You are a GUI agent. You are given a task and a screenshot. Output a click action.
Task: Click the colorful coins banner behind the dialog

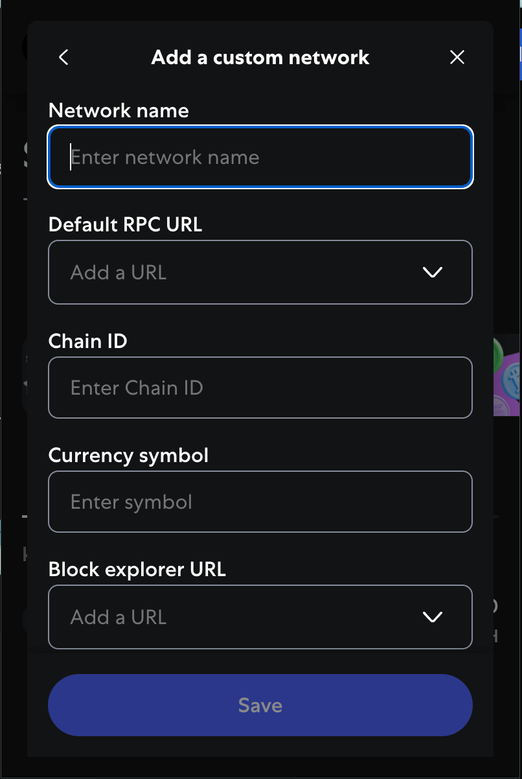pyautogui.click(x=506, y=376)
